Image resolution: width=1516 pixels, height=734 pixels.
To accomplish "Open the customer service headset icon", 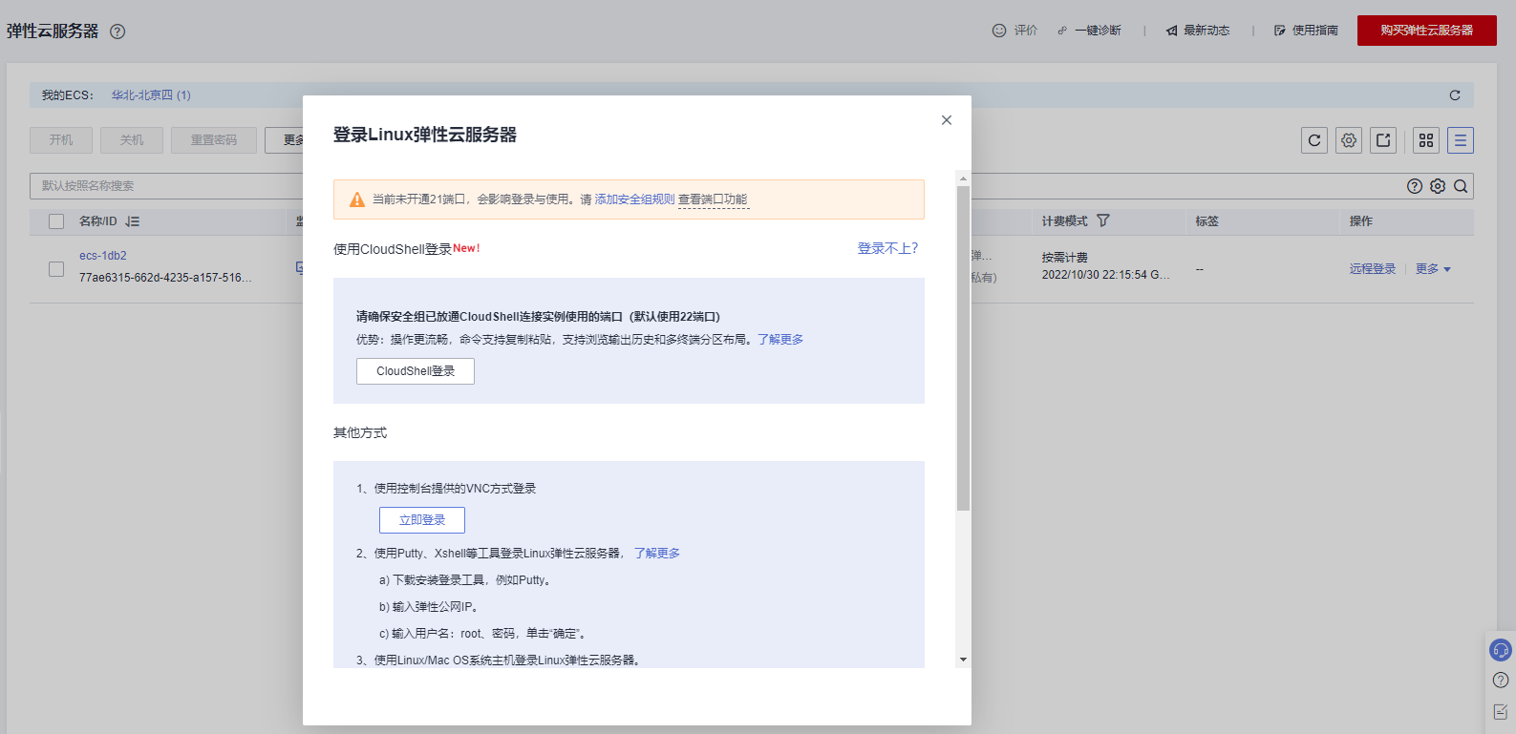I will point(1501,650).
